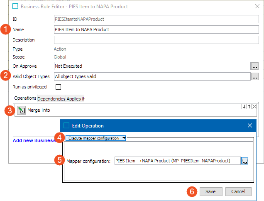Open the On Approve ellipsis browse button
The width and height of the screenshot is (264, 201).
255,66
